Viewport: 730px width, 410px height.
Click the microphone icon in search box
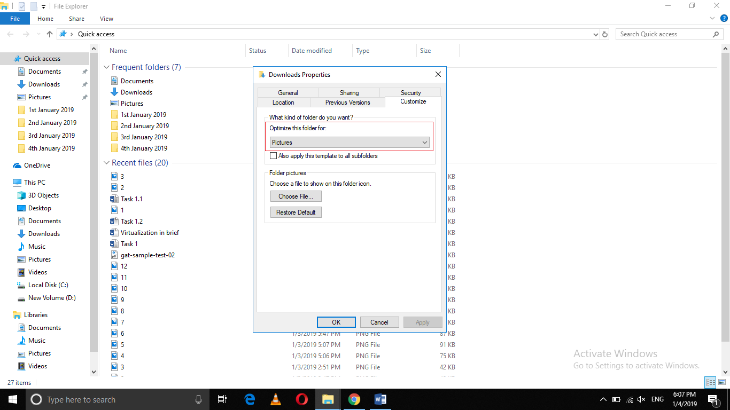click(199, 399)
